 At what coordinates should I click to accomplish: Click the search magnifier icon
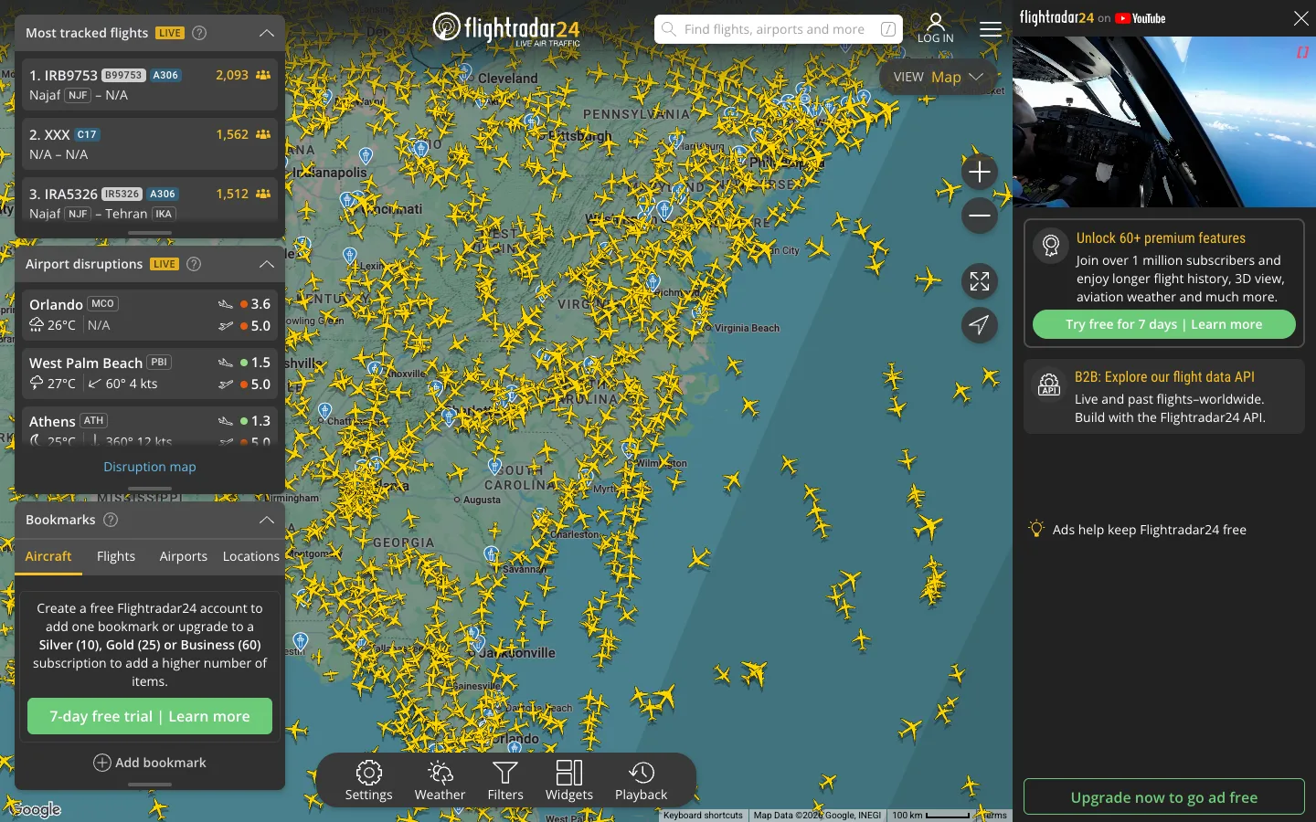[669, 29]
